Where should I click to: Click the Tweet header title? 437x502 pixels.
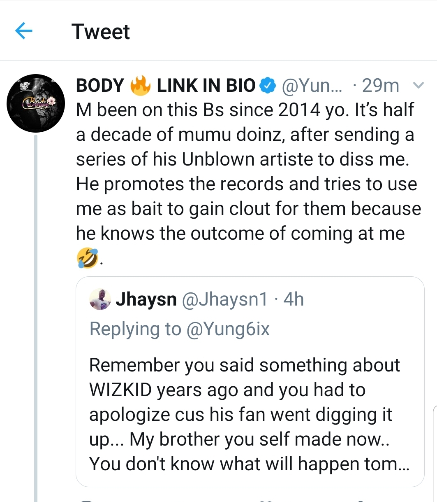point(101,32)
